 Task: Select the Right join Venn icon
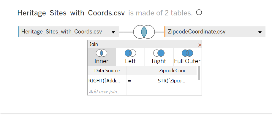point(159,53)
